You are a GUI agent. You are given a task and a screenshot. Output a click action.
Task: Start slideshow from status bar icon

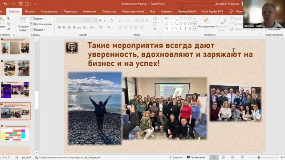[x=242, y=157]
